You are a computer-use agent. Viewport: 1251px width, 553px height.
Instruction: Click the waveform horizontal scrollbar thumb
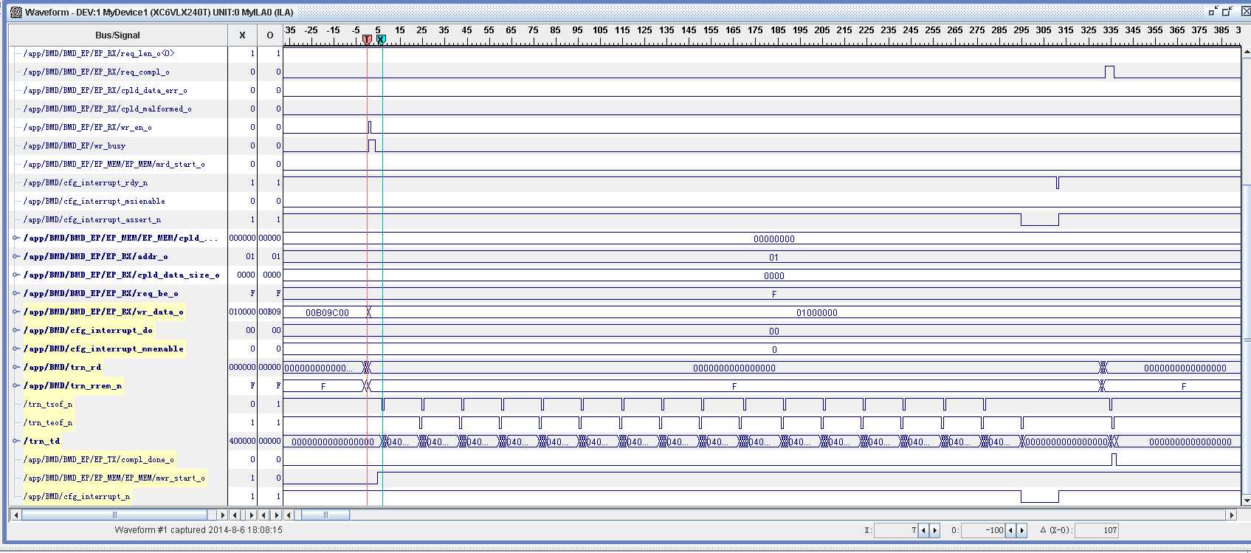coord(325,515)
